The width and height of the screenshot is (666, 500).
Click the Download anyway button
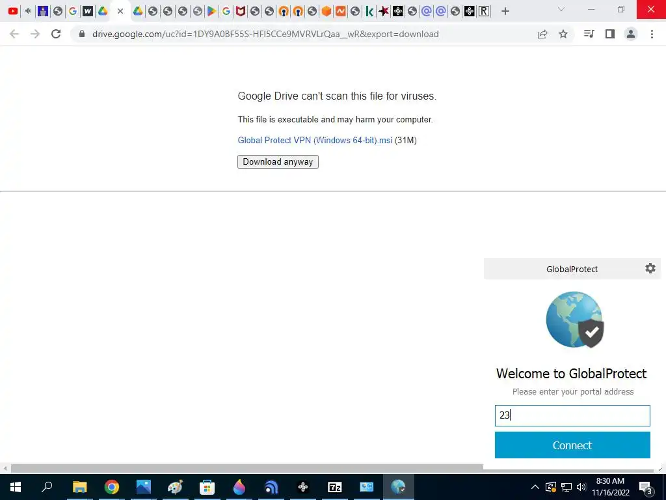(278, 161)
